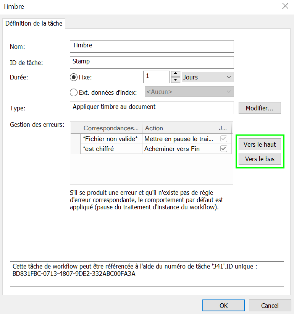This screenshot has height=314, width=294.
Task: Select Ext. données d'index radio button
Action: pyautogui.click(x=74, y=92)
